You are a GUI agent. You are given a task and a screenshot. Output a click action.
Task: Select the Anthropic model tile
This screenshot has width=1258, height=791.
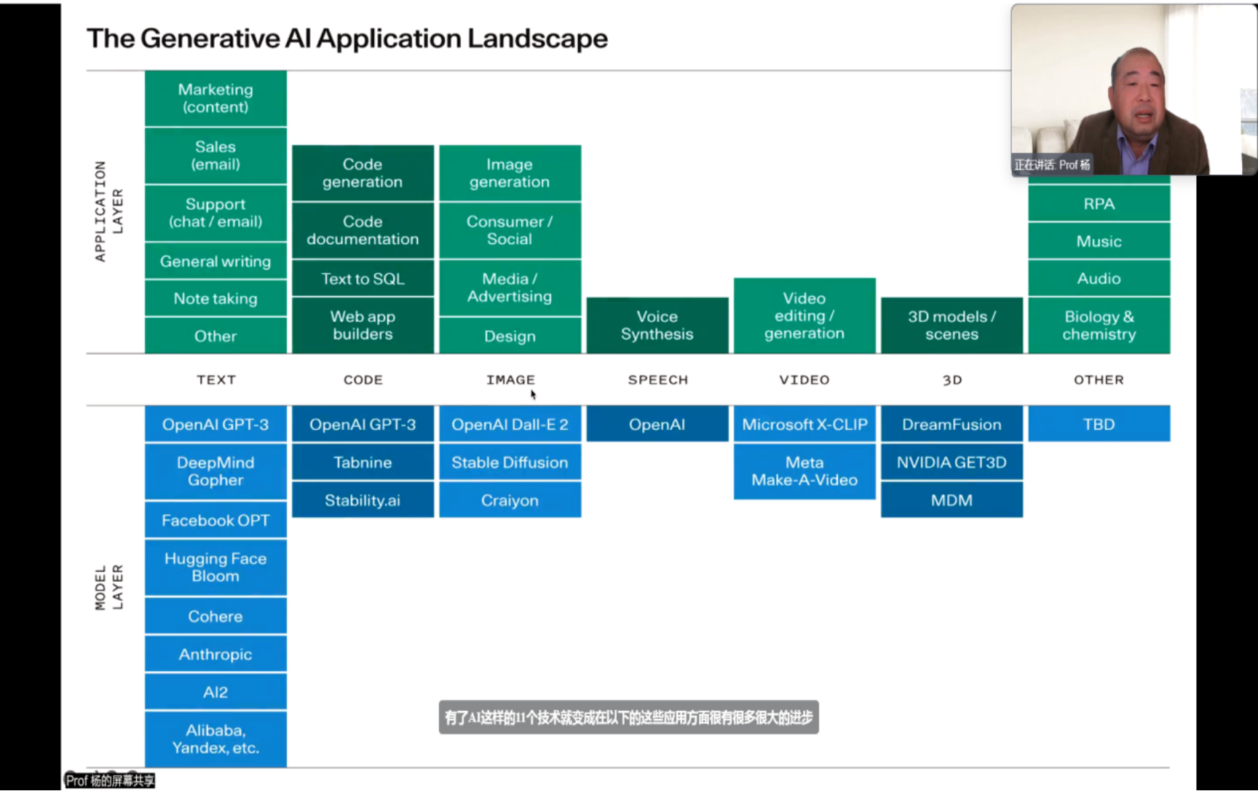tap(215, 654)
